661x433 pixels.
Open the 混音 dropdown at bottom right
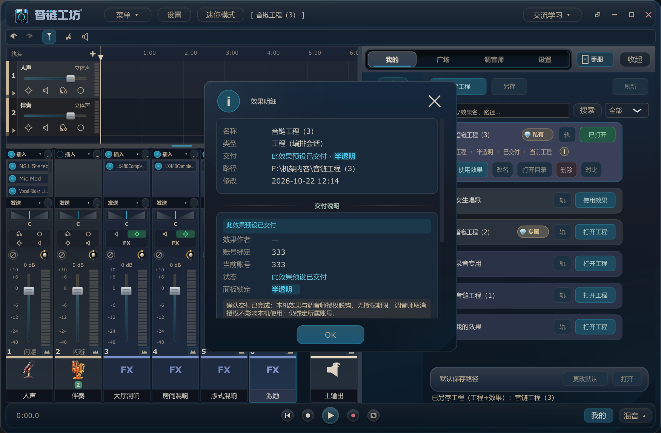tap(635, 415)
